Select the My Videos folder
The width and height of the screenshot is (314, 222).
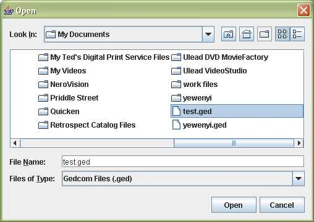62,70
